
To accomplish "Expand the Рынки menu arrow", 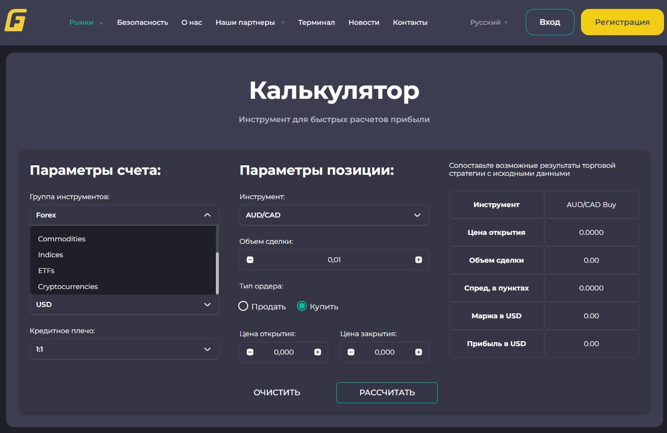I will [101, 23].
